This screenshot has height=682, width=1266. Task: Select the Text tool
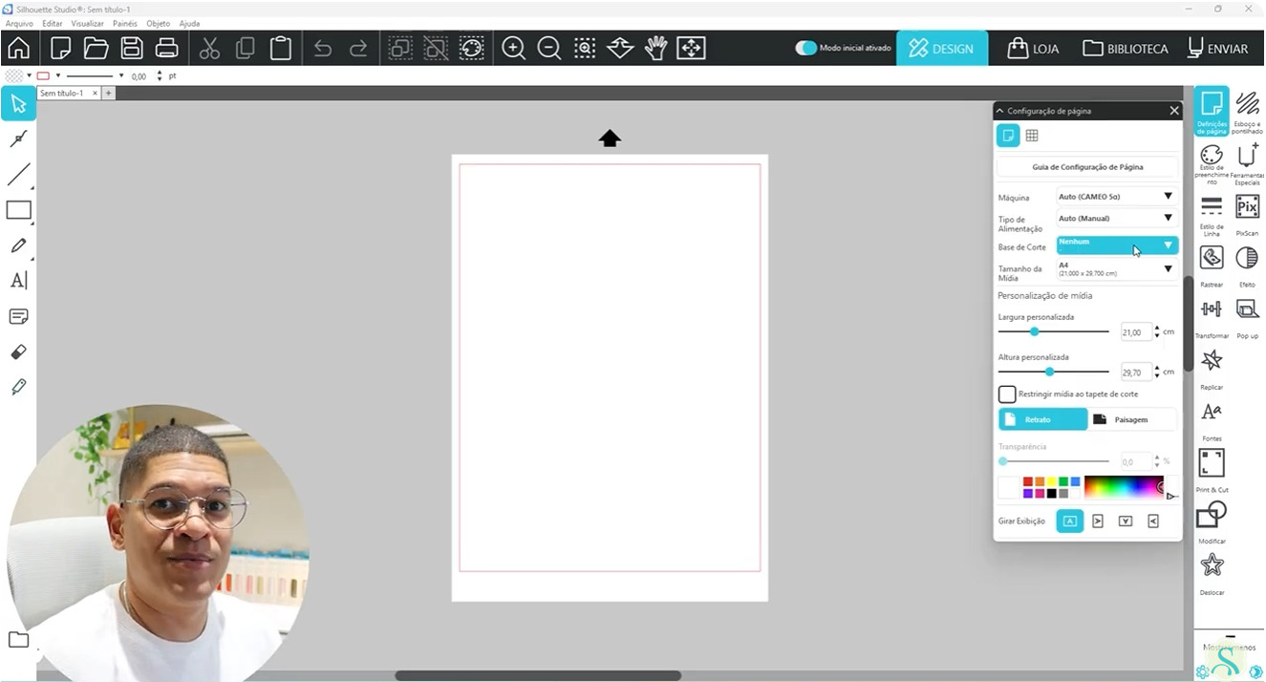[18, 281]
